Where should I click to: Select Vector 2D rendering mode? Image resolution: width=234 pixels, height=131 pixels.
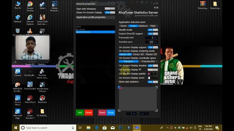point(125,54)
